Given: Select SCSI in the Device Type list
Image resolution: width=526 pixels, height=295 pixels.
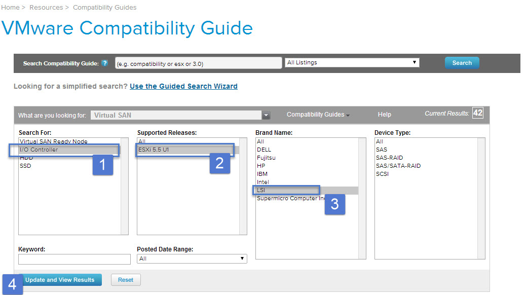Looking at the screenshot, I should pyautogui.click(x=426, y=174).
